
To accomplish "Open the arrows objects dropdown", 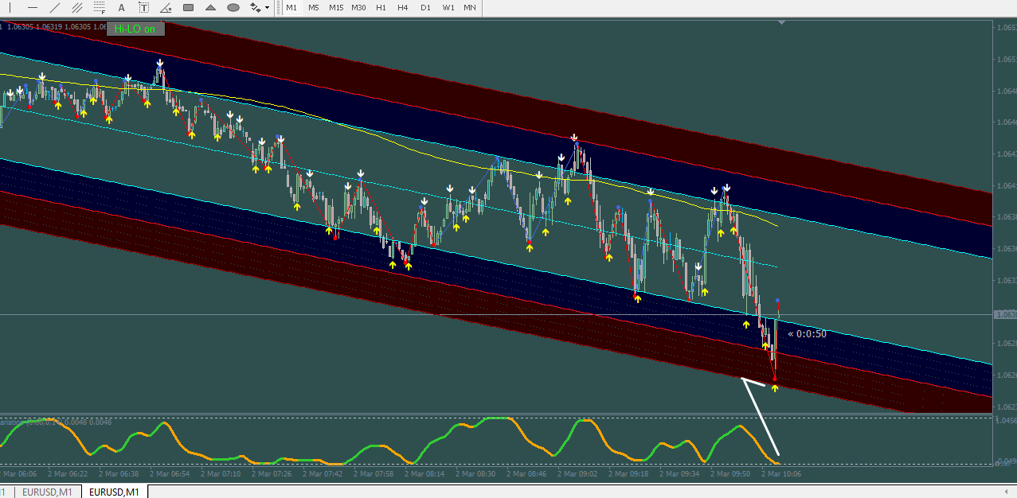I will coord(260,8).
